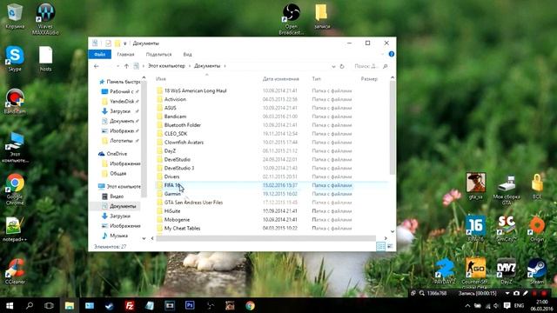Open Bandicam recorder toolbar dropdown arrow

[x=507, y=293]
